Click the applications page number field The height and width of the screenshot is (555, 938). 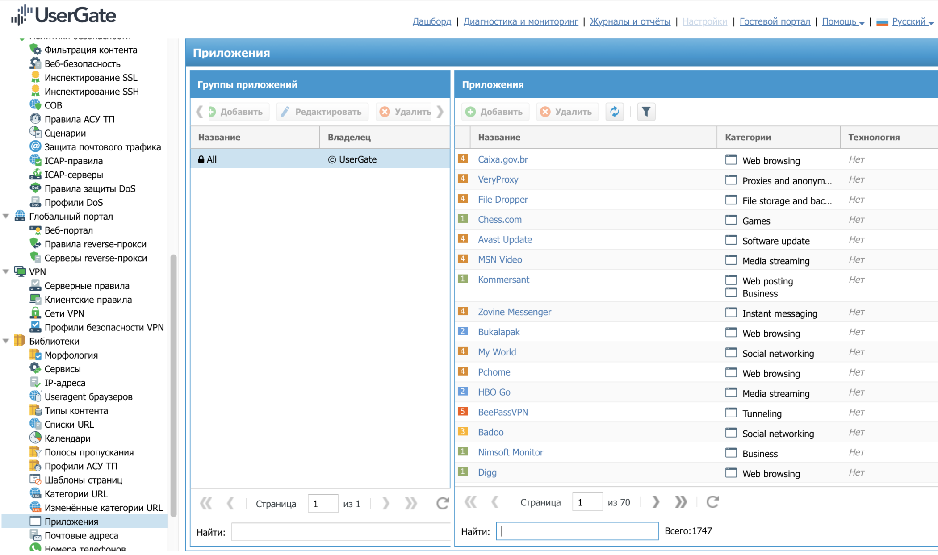587,502
